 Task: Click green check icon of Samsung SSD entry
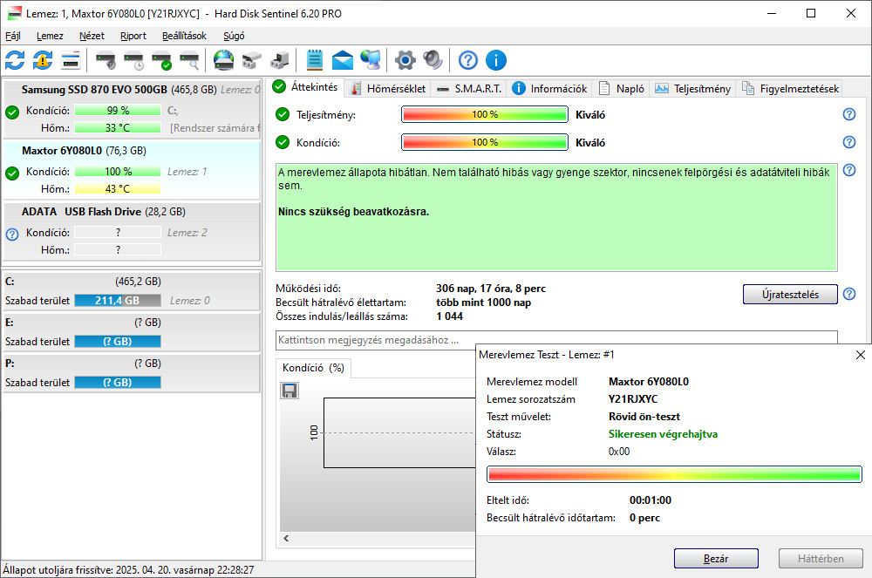click(x=12, y=112)
